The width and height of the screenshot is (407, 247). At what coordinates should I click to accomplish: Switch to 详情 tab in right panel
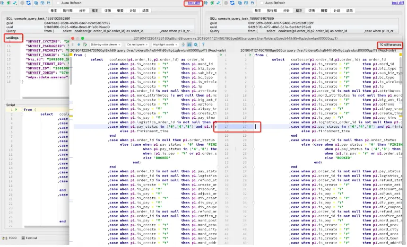point(312,11)
